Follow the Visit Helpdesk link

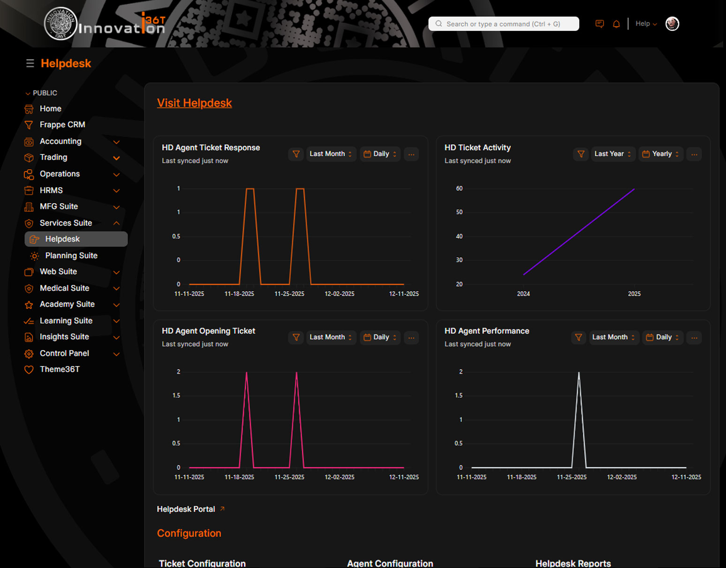tap(194, 103)
